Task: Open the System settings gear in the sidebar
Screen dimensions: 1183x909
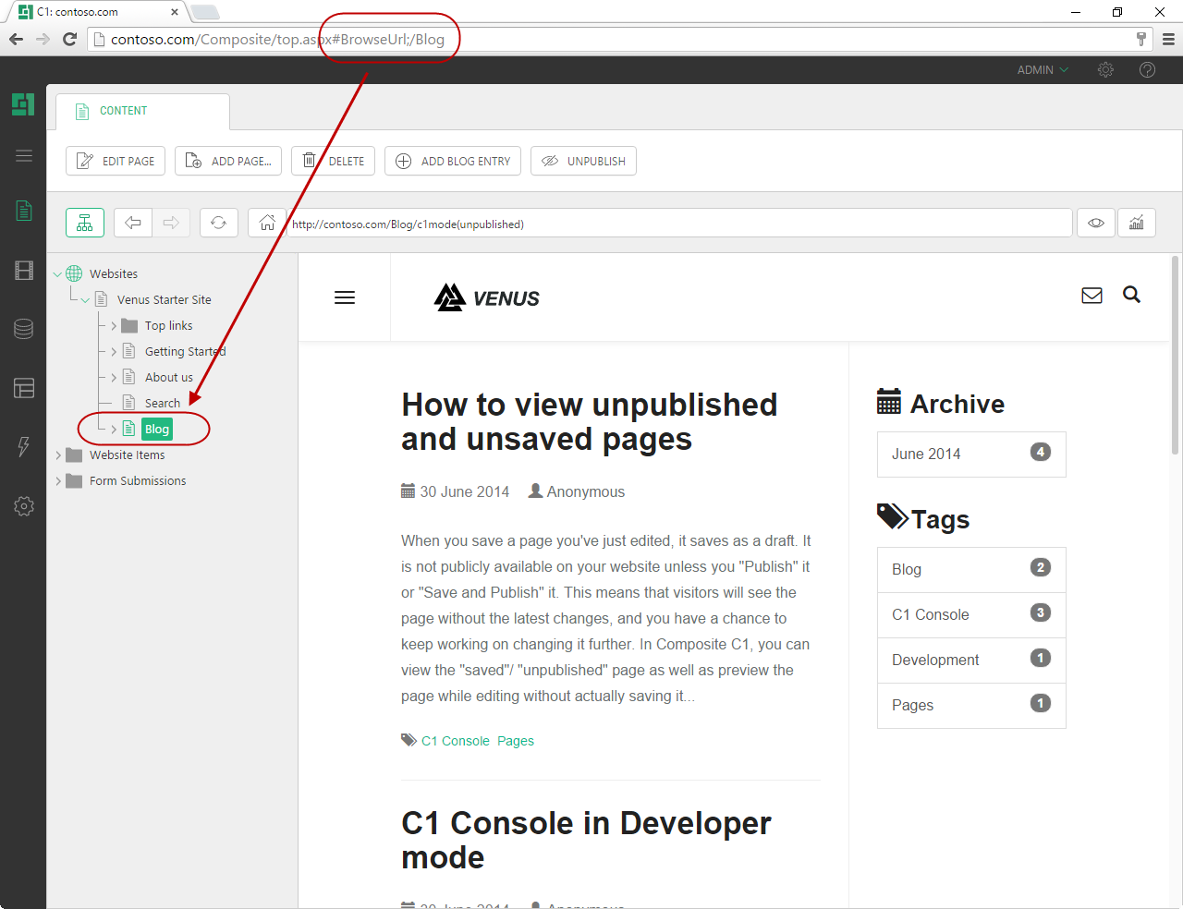Action: coord(24,505)
